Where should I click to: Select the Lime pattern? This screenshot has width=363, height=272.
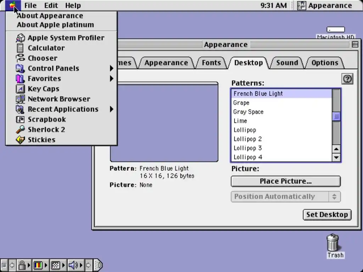coord(282,121)
